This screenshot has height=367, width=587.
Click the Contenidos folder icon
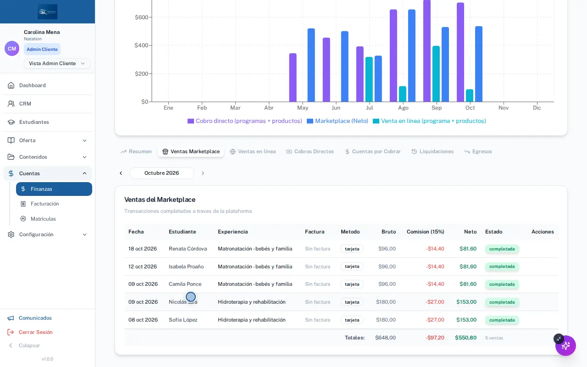pyautogui.click(x=11, y=157)
